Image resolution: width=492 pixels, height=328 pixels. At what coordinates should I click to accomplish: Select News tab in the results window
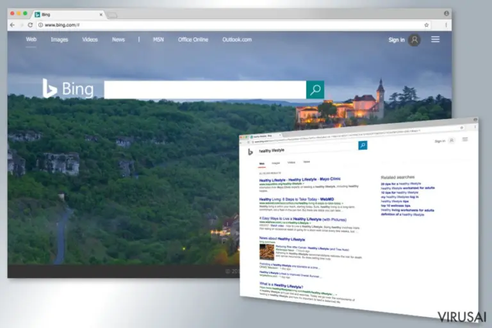pyautogui.click(x=307, y=161)
